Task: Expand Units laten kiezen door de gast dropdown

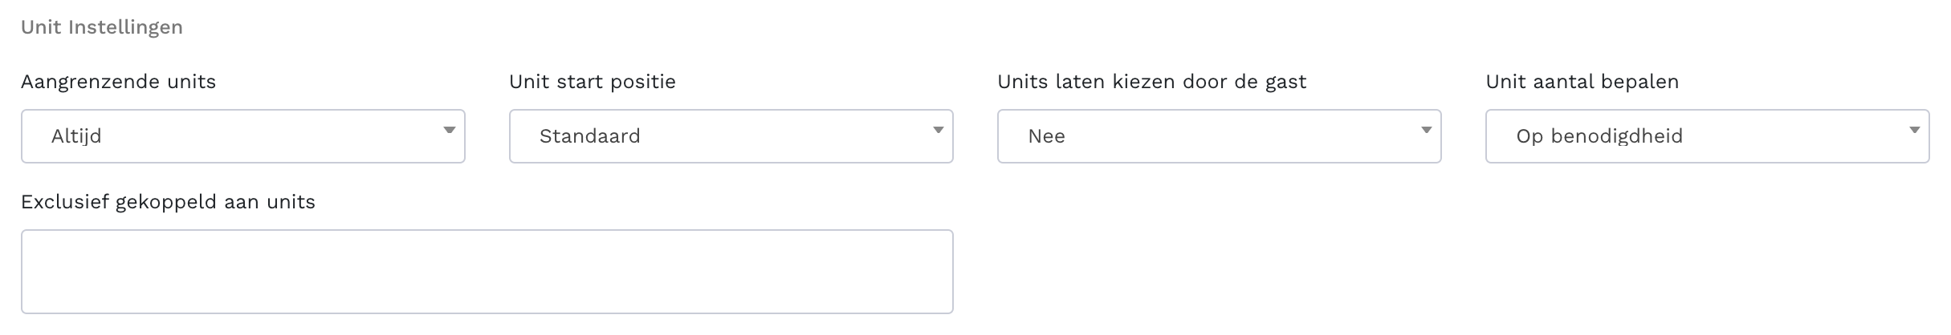Action: click(1219, 136)
